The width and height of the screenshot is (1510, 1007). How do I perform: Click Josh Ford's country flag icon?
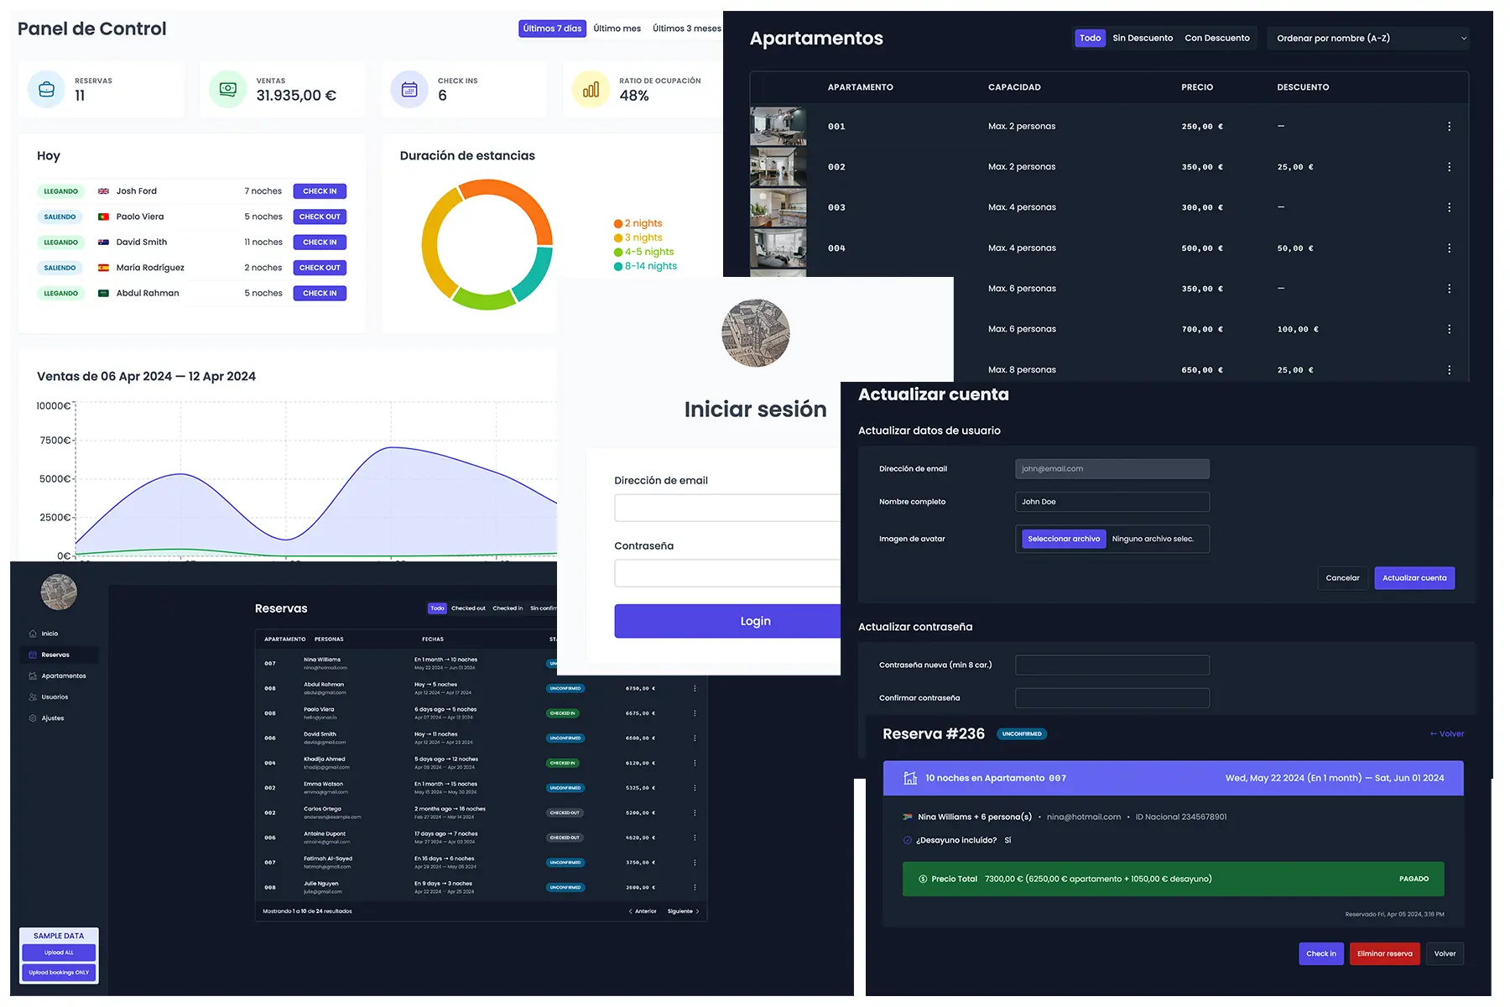click(x=103, y=191)
